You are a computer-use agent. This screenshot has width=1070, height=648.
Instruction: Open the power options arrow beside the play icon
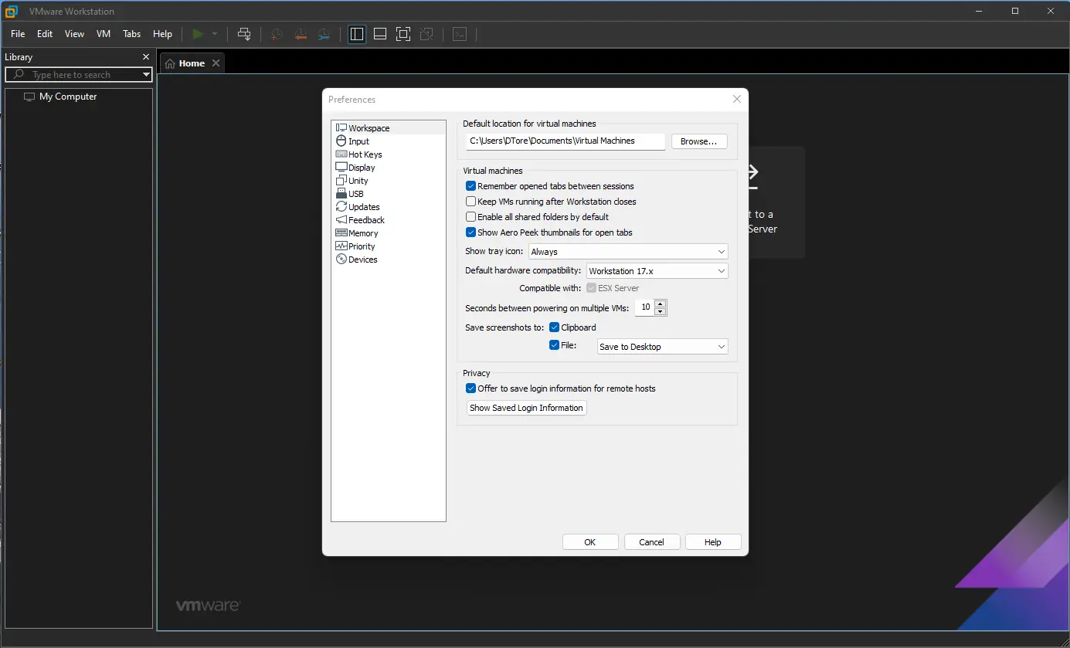tap(215, 34)
